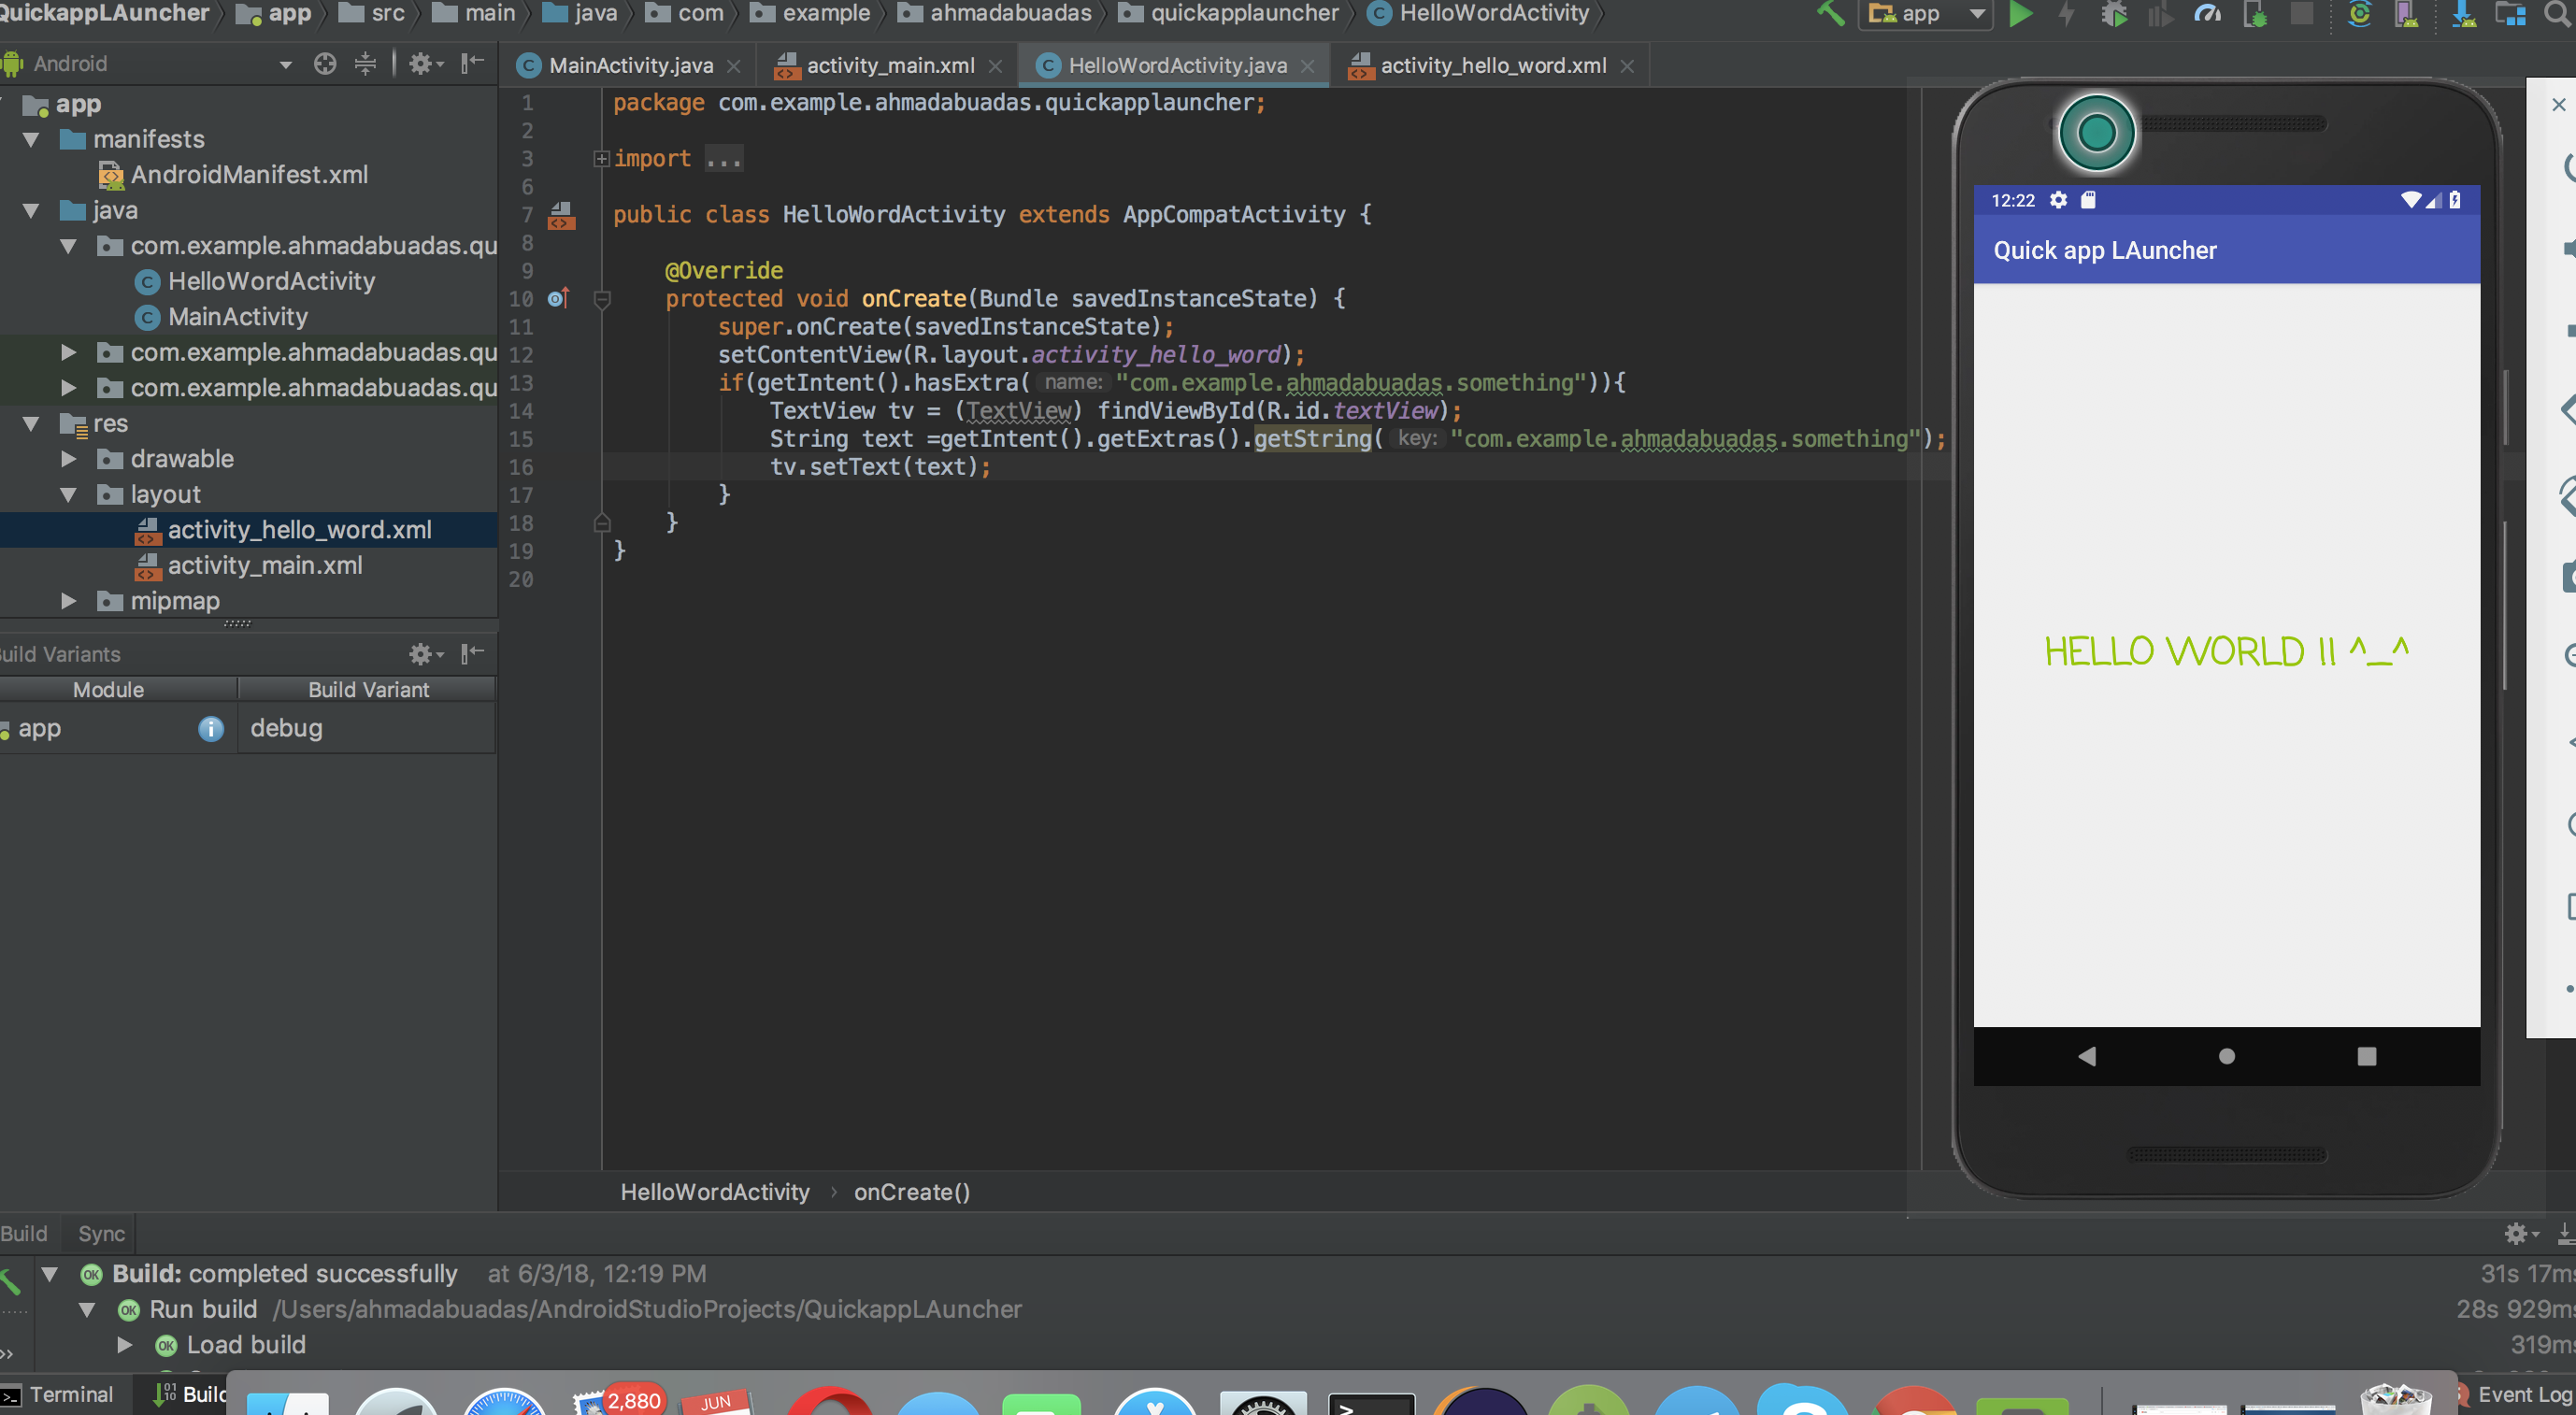2576x1415 pixels.
Task: Run the app using the green Run button
Action: click(x=2021, y=14)
